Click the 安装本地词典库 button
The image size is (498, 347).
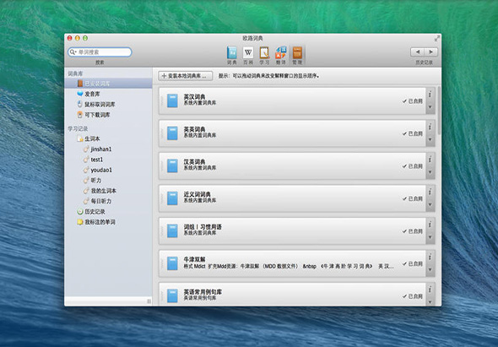[x=186, y=76]
